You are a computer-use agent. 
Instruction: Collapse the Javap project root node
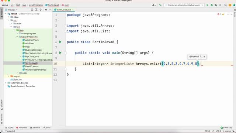click(6, 14)
